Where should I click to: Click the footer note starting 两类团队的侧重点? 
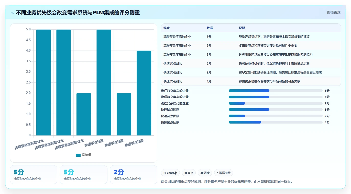click(227, 182)
